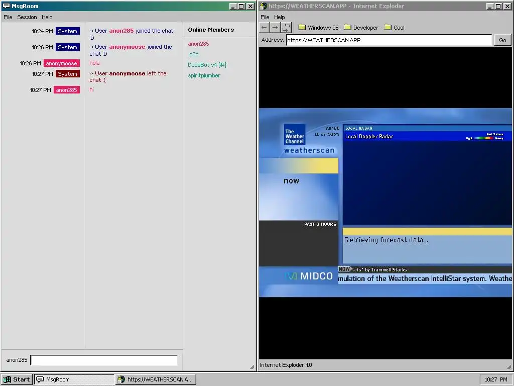Click the 'hi' chat message

91,89
